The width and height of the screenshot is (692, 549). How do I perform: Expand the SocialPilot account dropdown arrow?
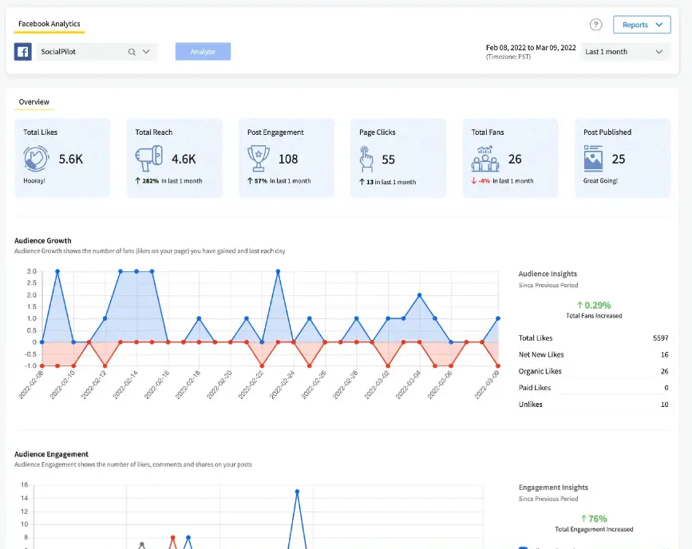[x=146, y=52]
